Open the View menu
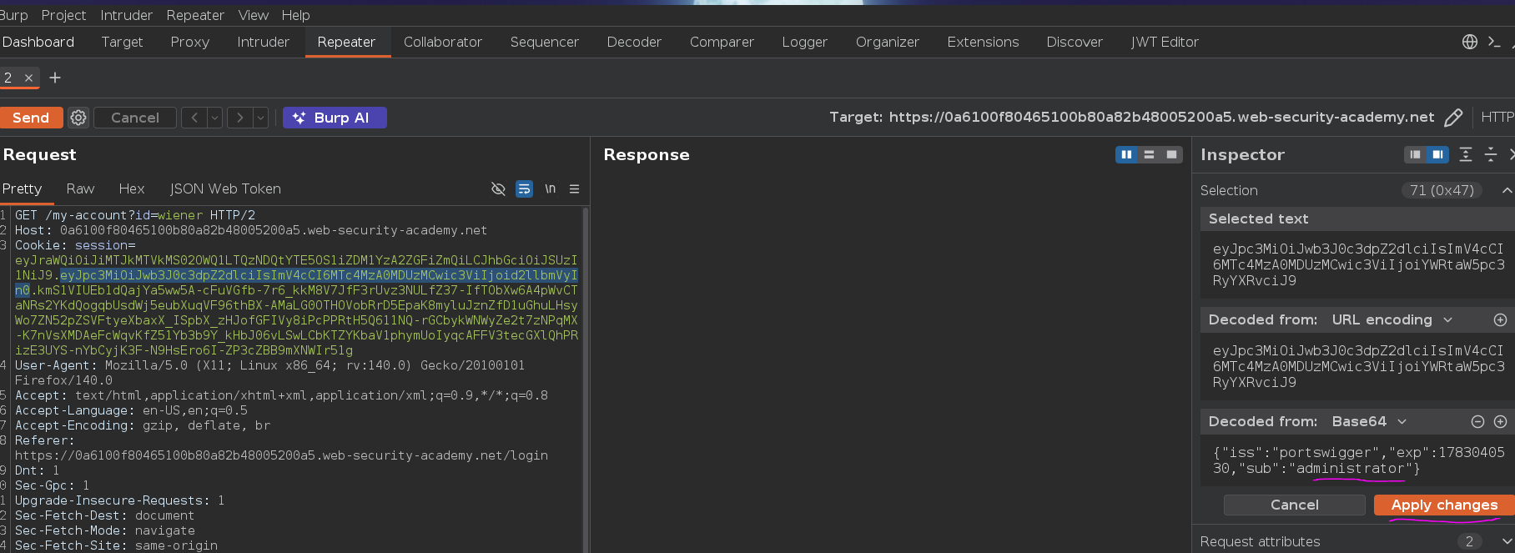 254,15
